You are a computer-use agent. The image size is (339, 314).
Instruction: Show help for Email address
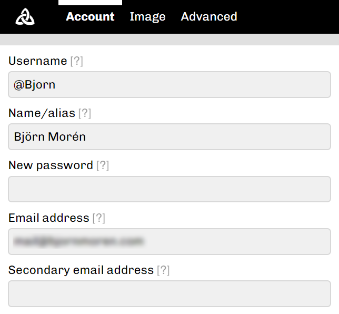(x=98, y=218)
